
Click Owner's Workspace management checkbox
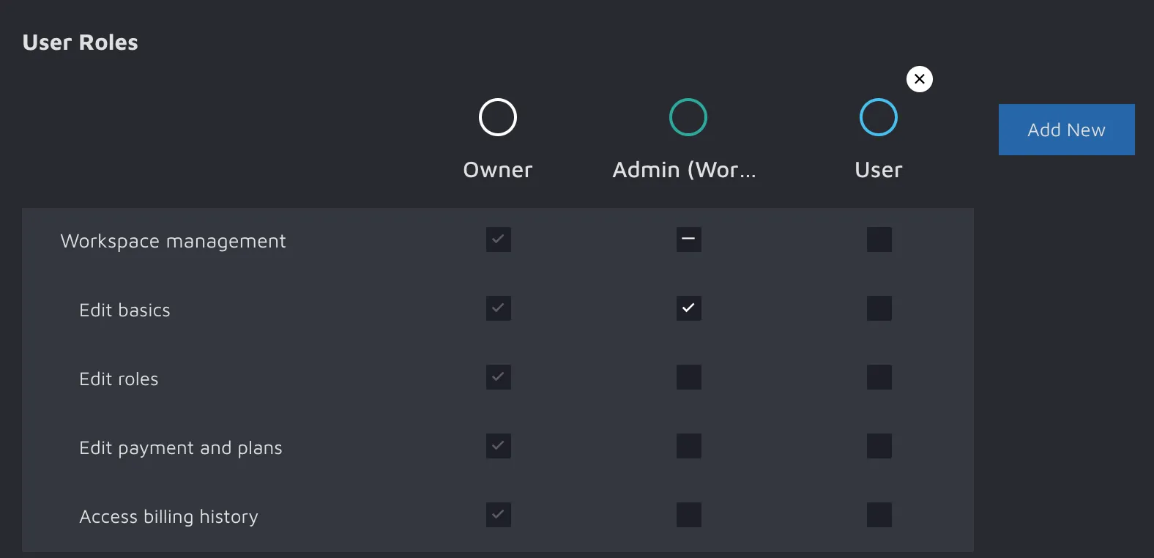click(498, 239)
